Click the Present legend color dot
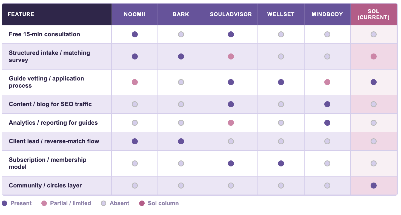This screenshot has height=215, width=401. (x=4, y=203)
